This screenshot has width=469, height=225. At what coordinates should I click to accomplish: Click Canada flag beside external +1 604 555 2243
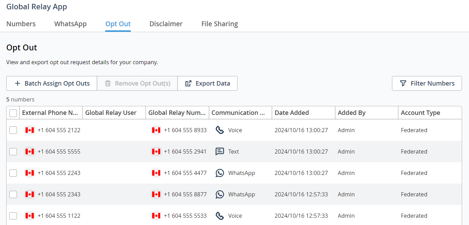tap(30, 173)
